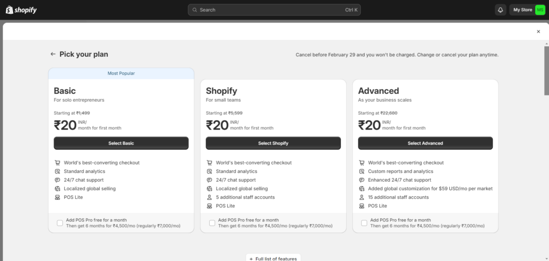Click 'Enhanced 24/7 chat support' text
Screen dimensions: 549x261
click(x=399, y=180)
